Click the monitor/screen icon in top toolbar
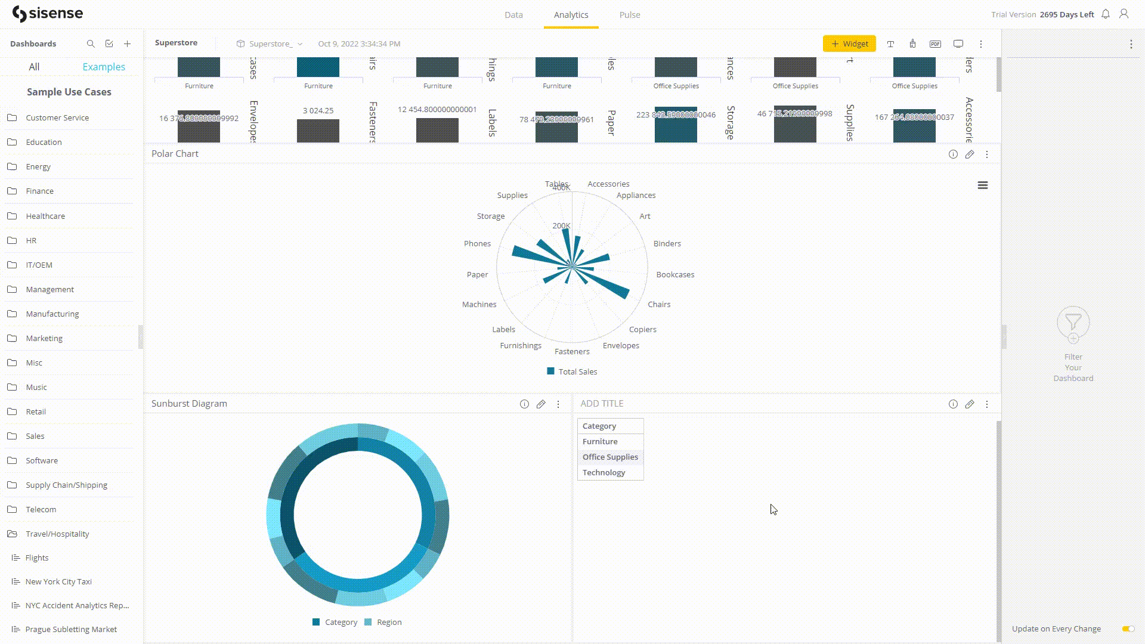Screen dimensions: 1145x644 958,44
